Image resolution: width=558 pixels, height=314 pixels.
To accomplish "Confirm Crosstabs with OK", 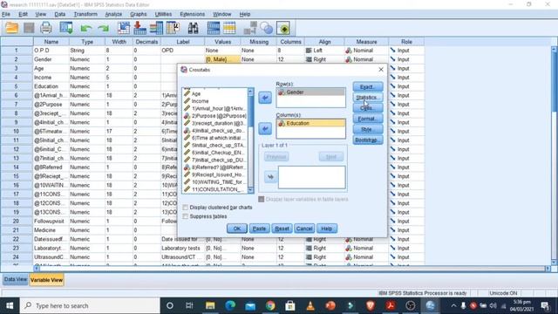I will click(x=237, y=229).
